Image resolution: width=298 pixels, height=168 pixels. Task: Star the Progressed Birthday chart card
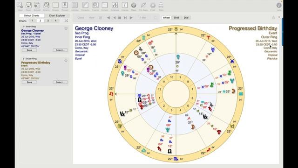point(66,60)
